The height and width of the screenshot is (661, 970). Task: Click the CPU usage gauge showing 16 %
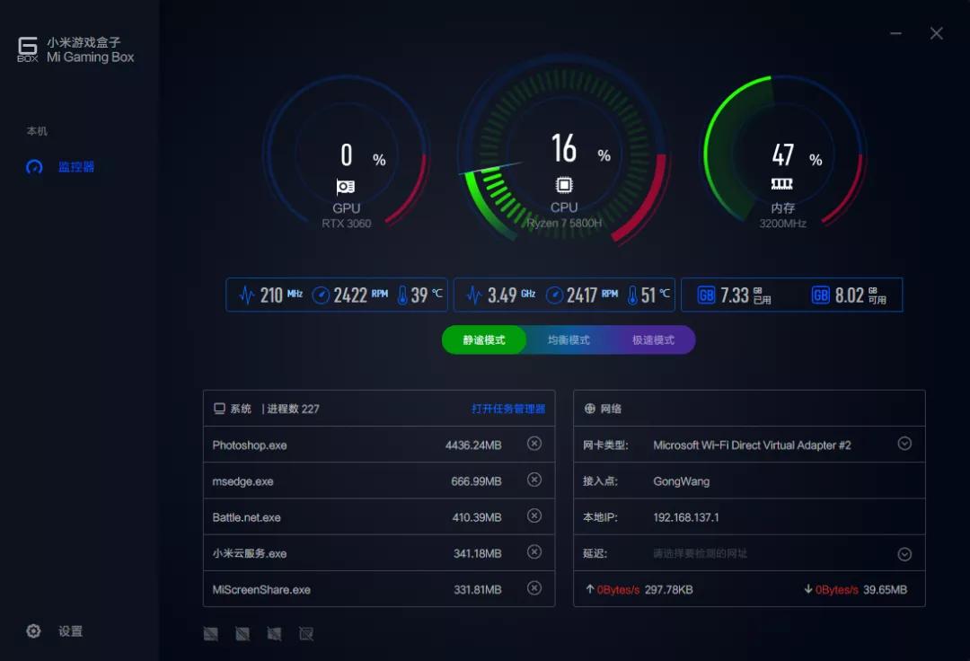pyautogui.click(x=563, y=150)
